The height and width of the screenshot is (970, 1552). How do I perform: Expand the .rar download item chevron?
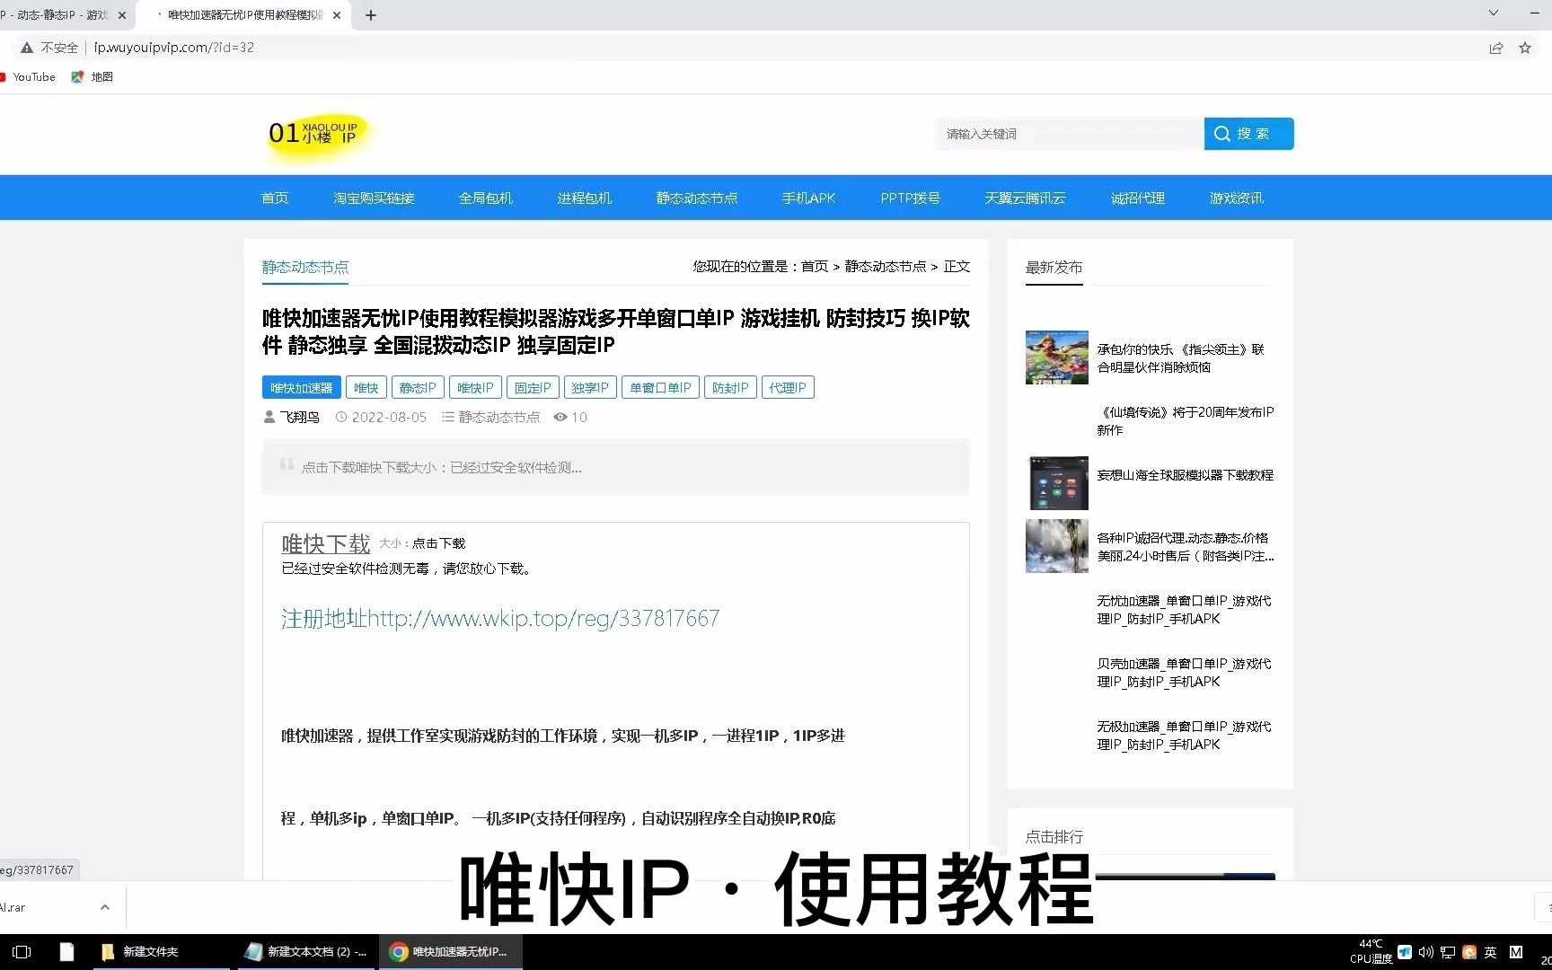(x=105, y=907)
